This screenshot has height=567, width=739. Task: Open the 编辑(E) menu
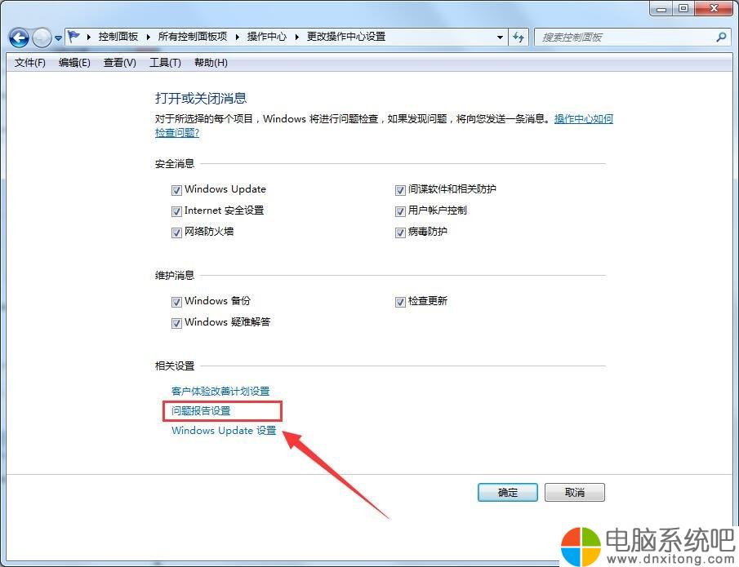click(x=74, y=63)
